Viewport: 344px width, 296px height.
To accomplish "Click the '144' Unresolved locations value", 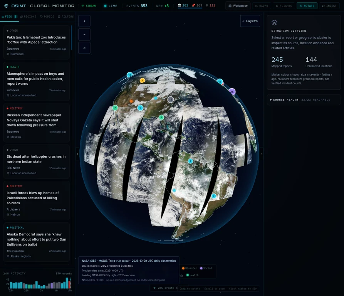I will [x=311, y=60].
